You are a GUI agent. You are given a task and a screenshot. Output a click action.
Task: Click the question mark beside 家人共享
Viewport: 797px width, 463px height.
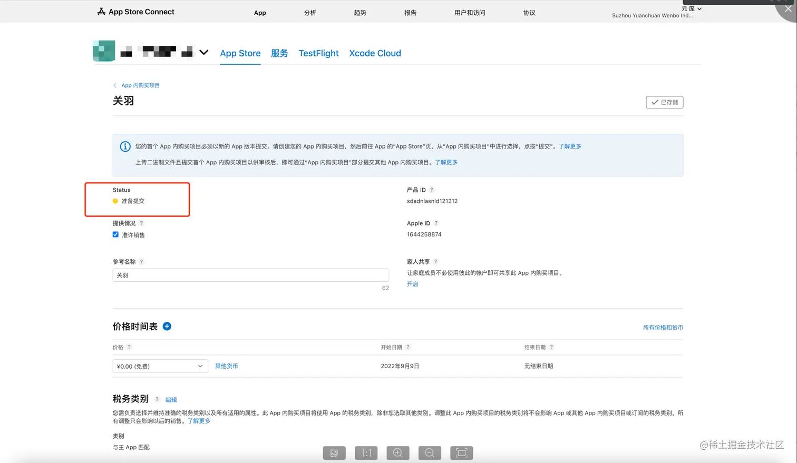(x=435, y=262)
